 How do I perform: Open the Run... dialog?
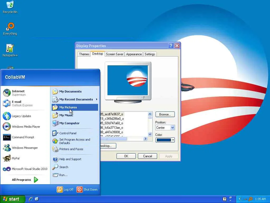tap(75, 175)
